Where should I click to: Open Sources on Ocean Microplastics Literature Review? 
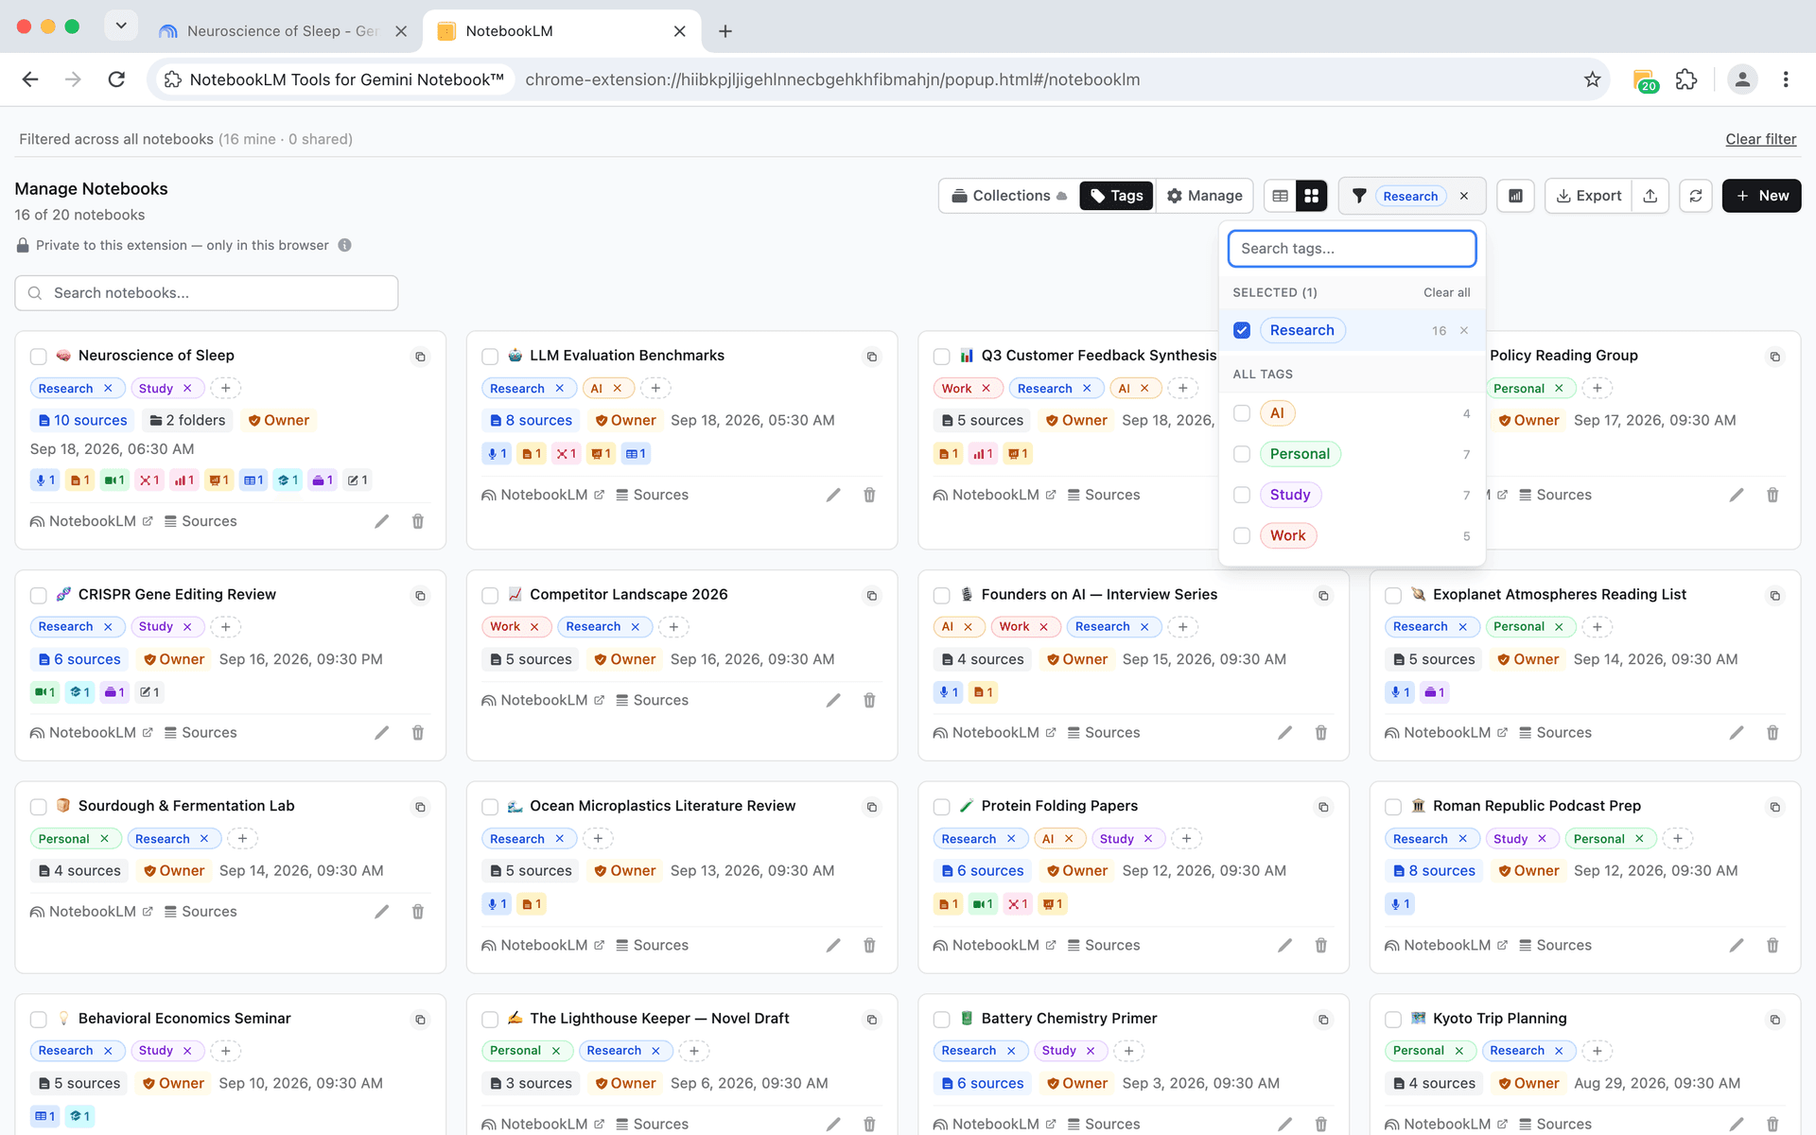[652, 945]
